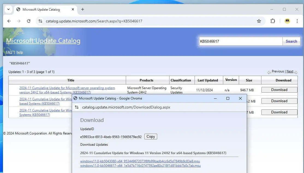Click the next arrow icon beside Next
This screenshot has width=304, height=173.
click(x=296, y=72)
